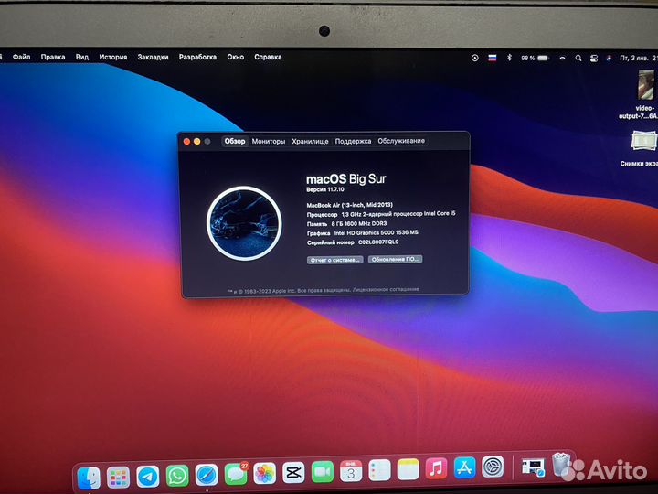
Task: Open the Calendar icon showing 3
Action: (351, 471)
